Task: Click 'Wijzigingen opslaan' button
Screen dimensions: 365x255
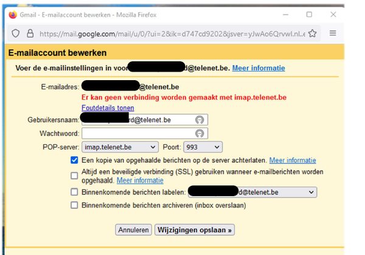Action: click(195, 230)
